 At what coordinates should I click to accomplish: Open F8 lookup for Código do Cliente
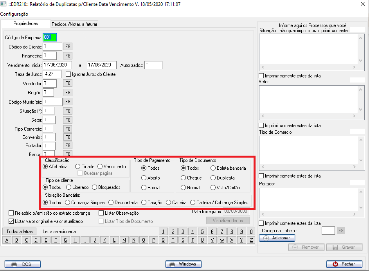tap(68, 47)
